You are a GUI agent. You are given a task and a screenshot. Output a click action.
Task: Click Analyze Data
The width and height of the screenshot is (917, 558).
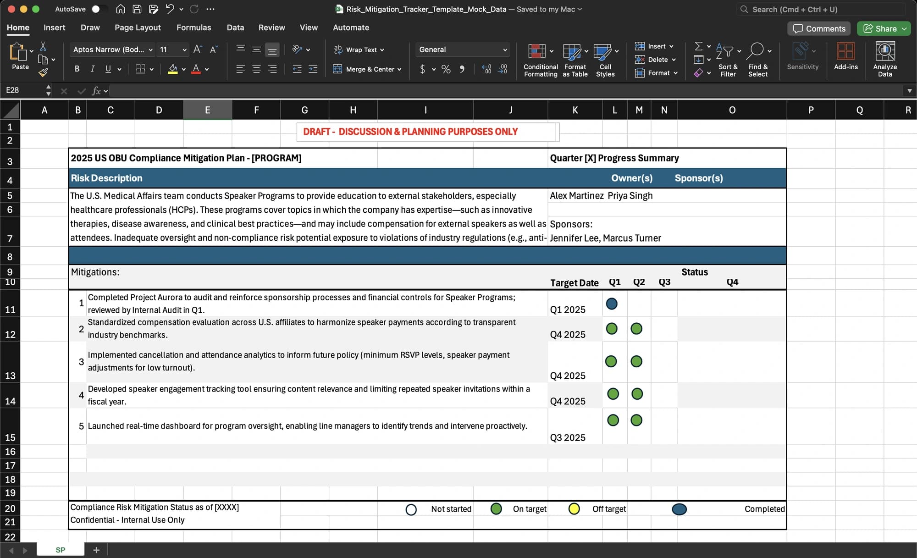click(x=885, y=60)
